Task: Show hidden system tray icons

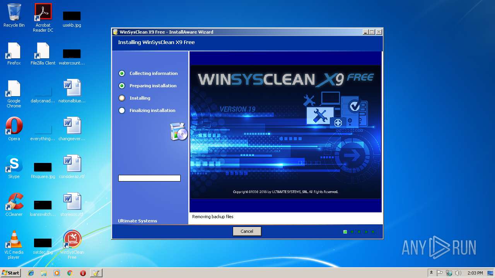Action: (431, 273)
